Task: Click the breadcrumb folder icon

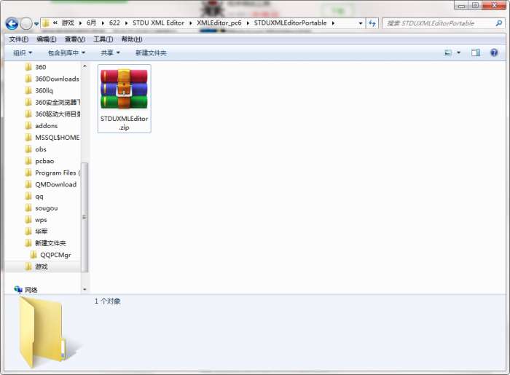Action: tap(46, 23)
